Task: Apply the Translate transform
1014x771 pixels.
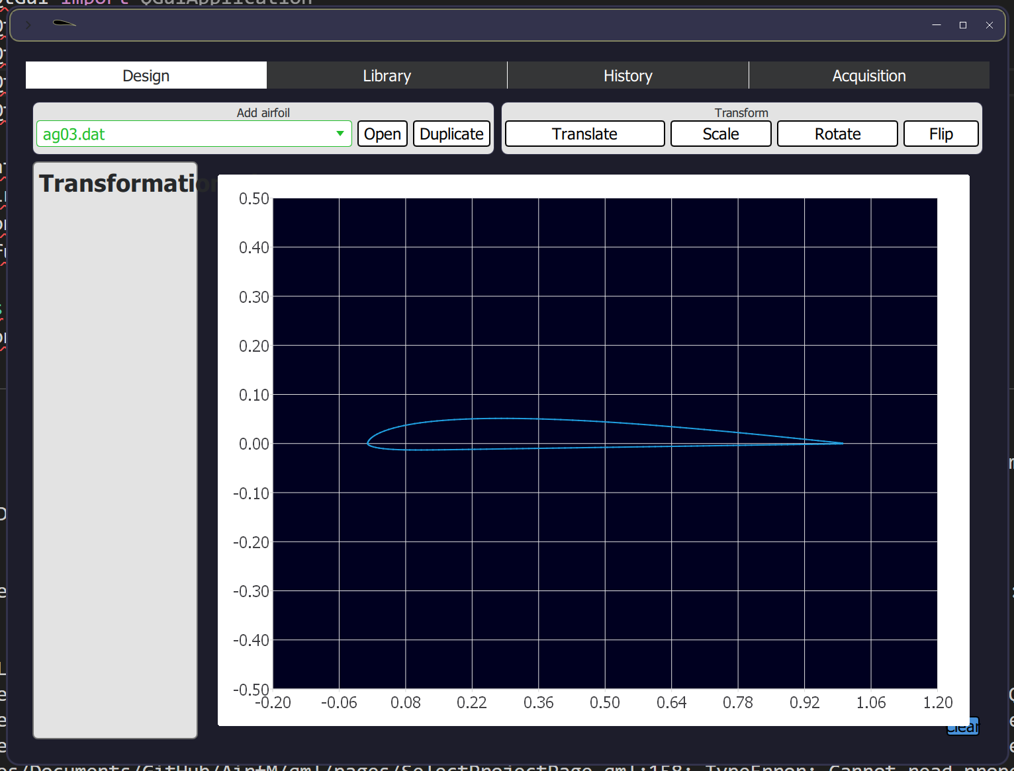Action: 585,134
